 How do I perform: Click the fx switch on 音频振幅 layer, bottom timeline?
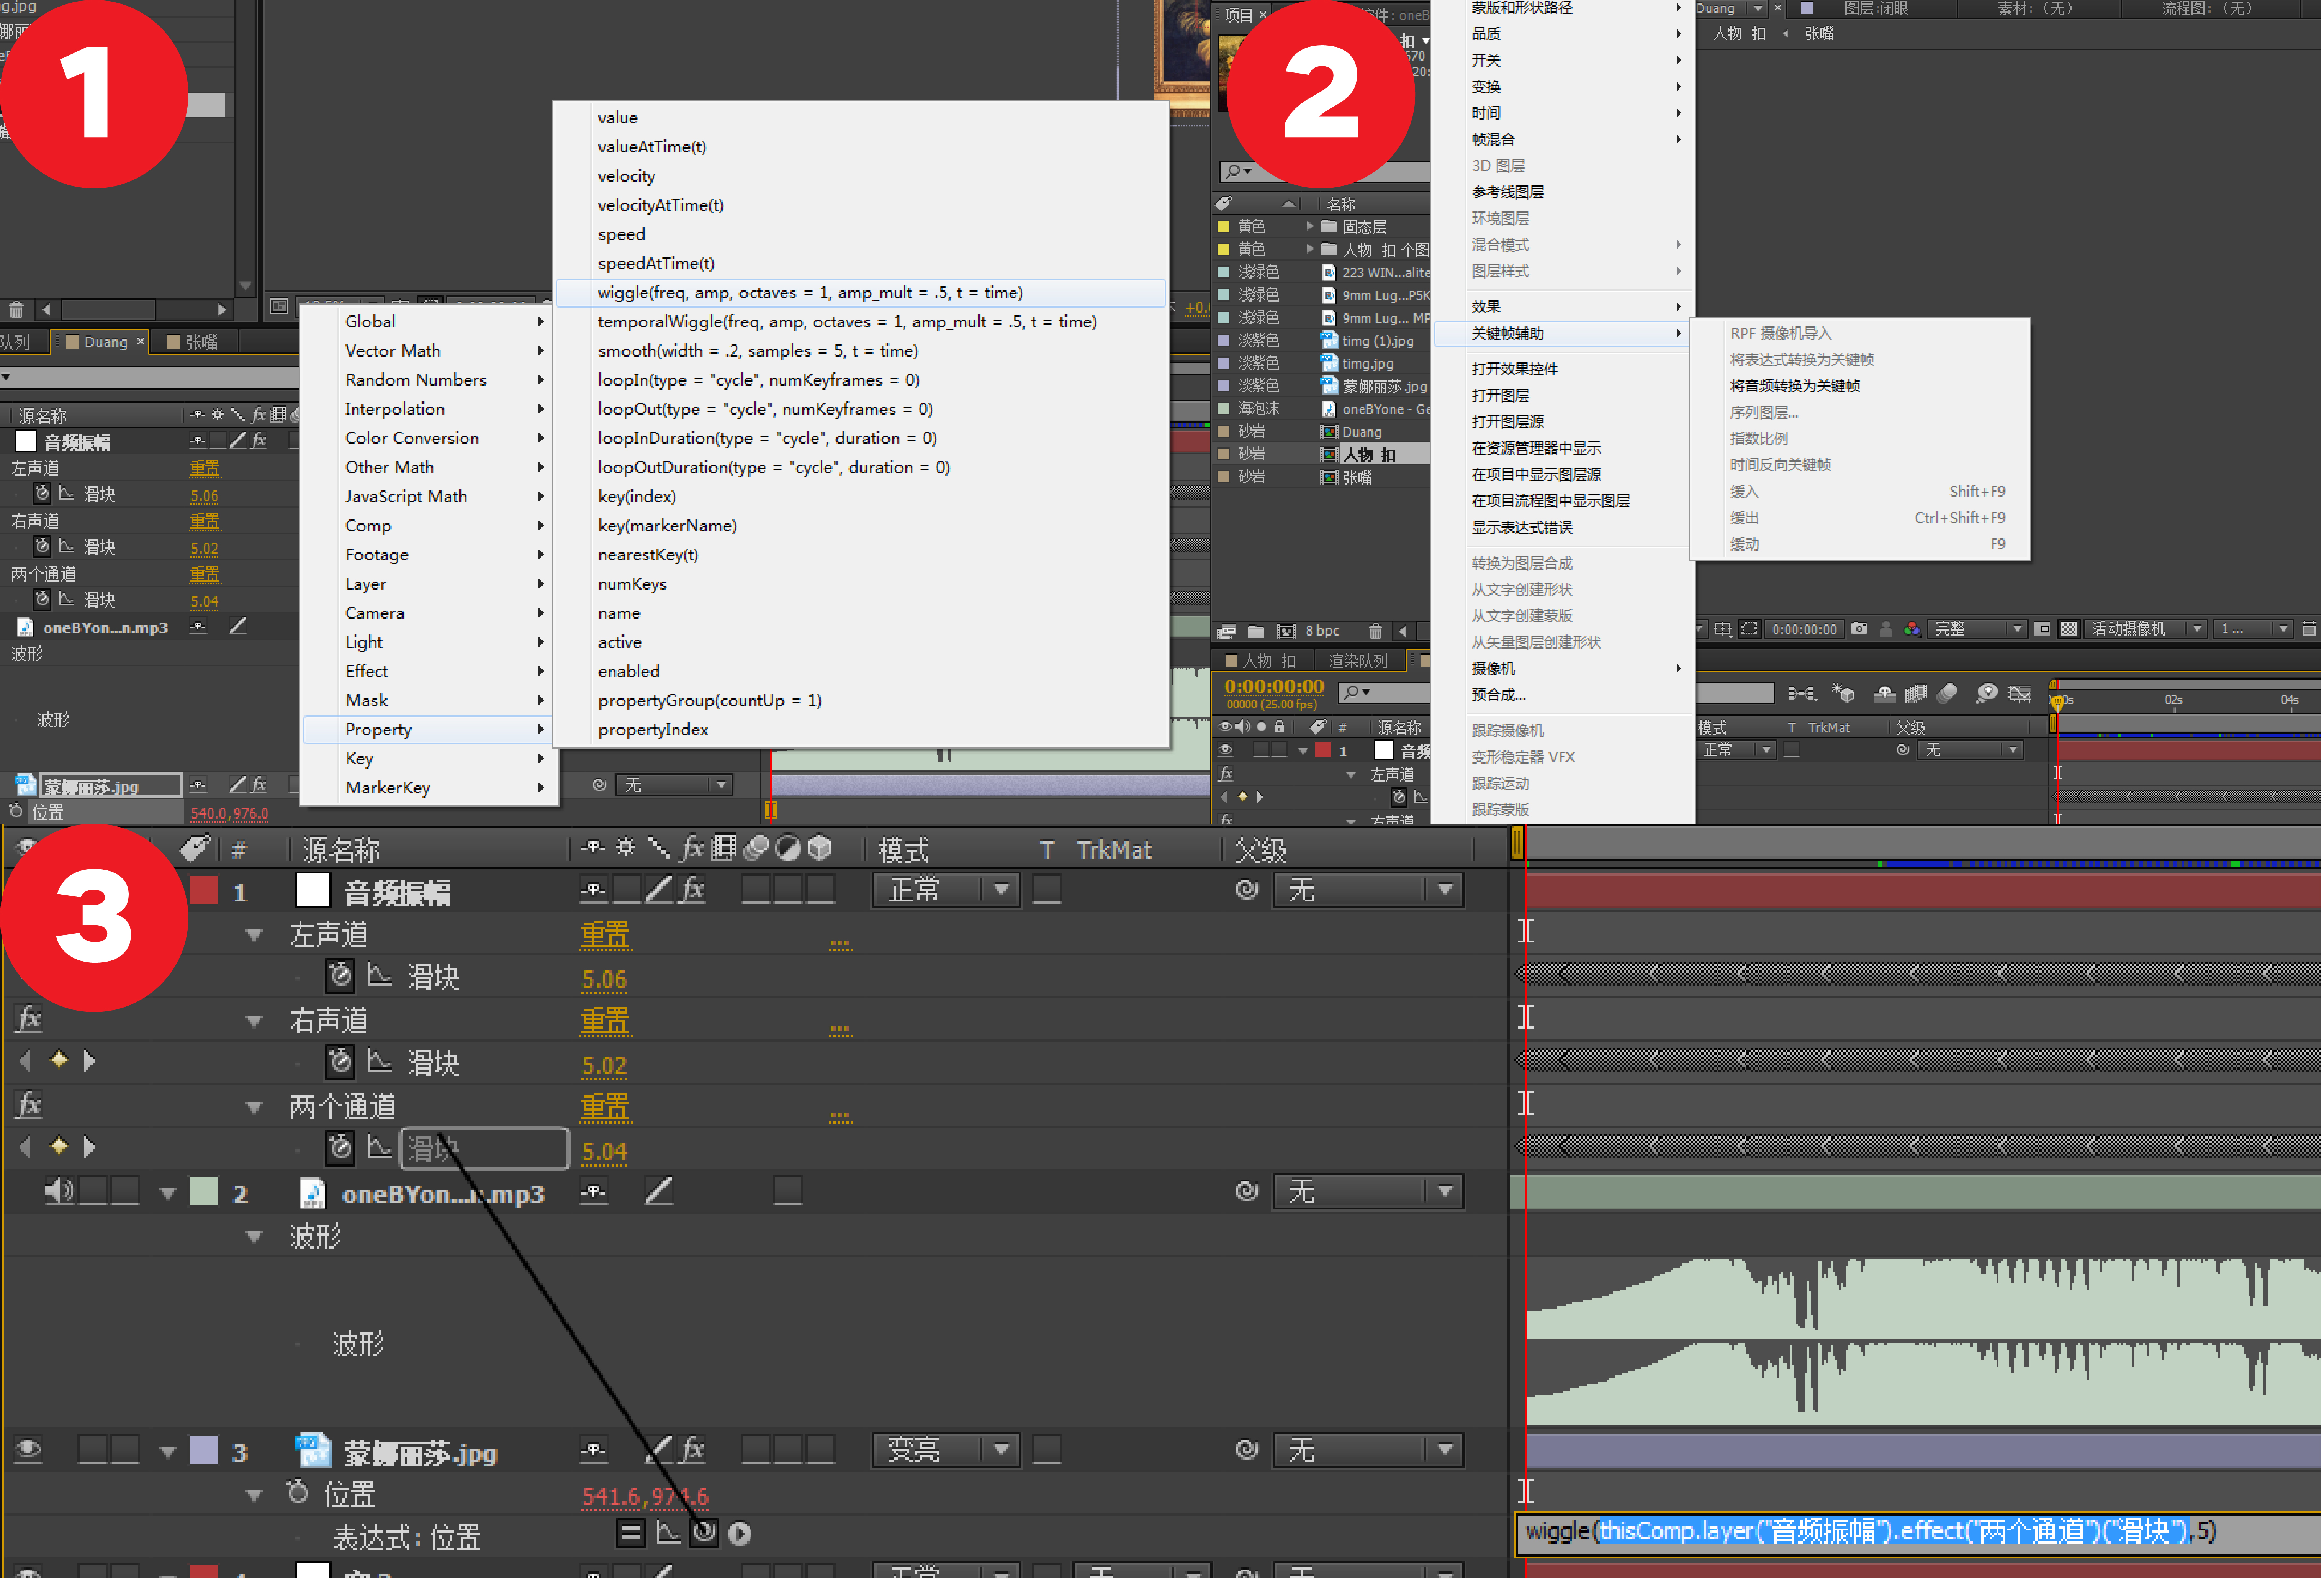coord(693,889)
